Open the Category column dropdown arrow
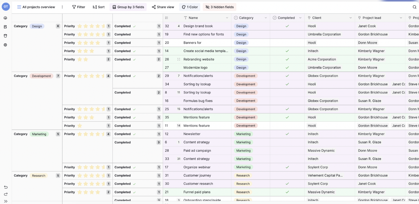The image size is (419, 204). click(x=266, y=18)
